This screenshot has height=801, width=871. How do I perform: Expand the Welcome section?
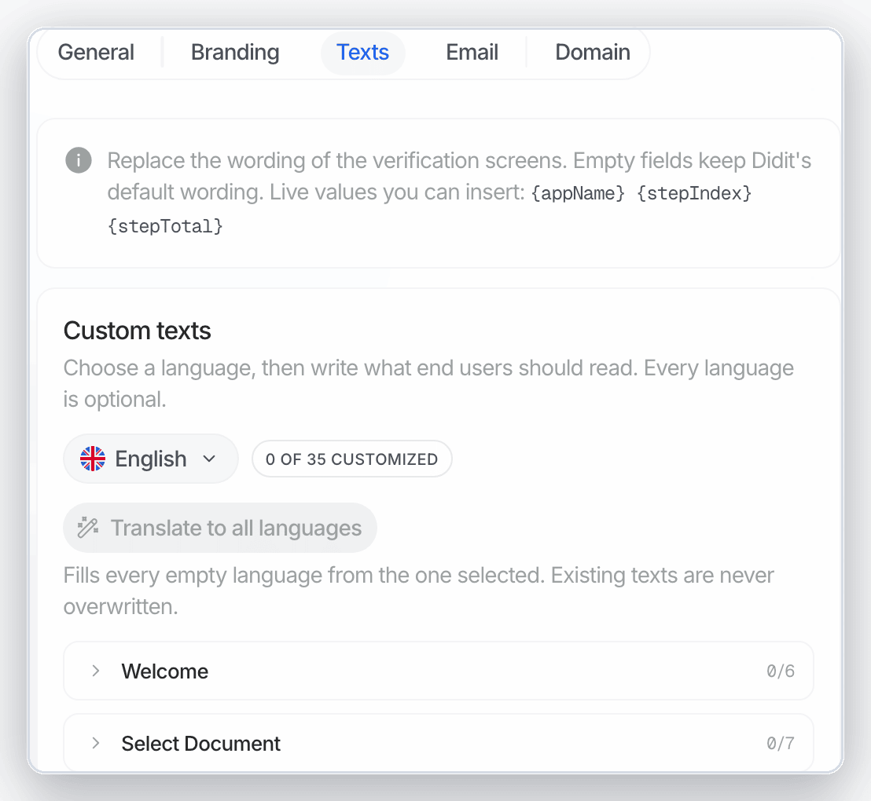coord(439,671)
